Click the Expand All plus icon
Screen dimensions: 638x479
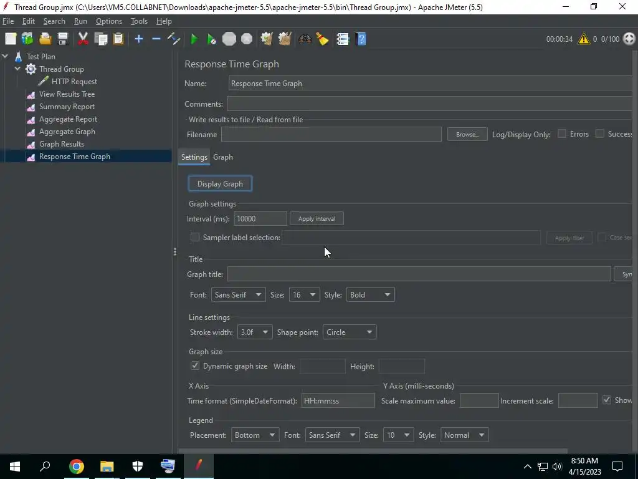pos(139,39)
